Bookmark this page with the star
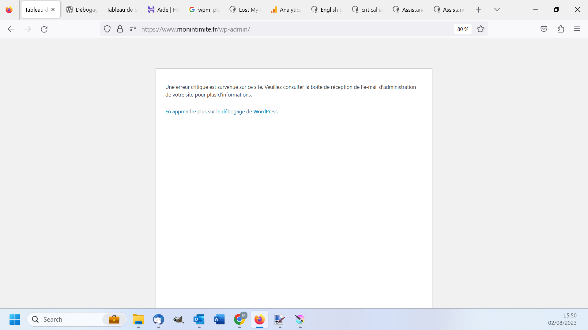The image size is (588, 330). [481, 29]
